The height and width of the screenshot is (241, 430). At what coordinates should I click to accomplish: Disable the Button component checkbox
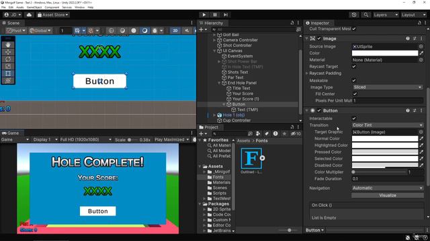(319, 110)
